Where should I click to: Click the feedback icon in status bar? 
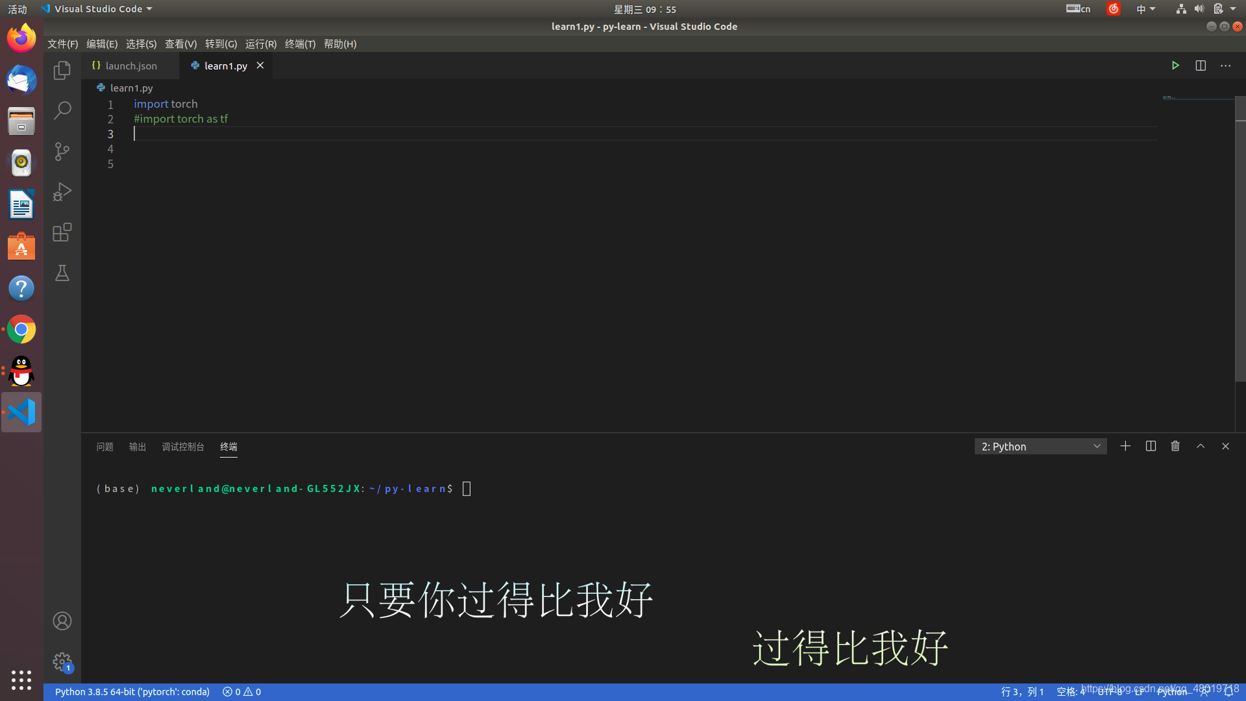[x=1204, y=692]
